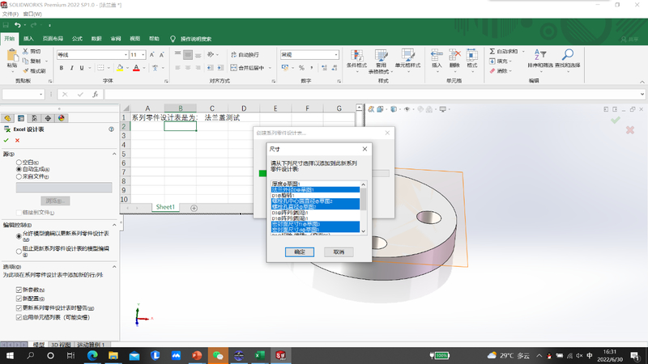Confirm the dimension dialog with OK button
This screenshot has height=364, width=648.
pyautogui.click(x=300, y=252)
